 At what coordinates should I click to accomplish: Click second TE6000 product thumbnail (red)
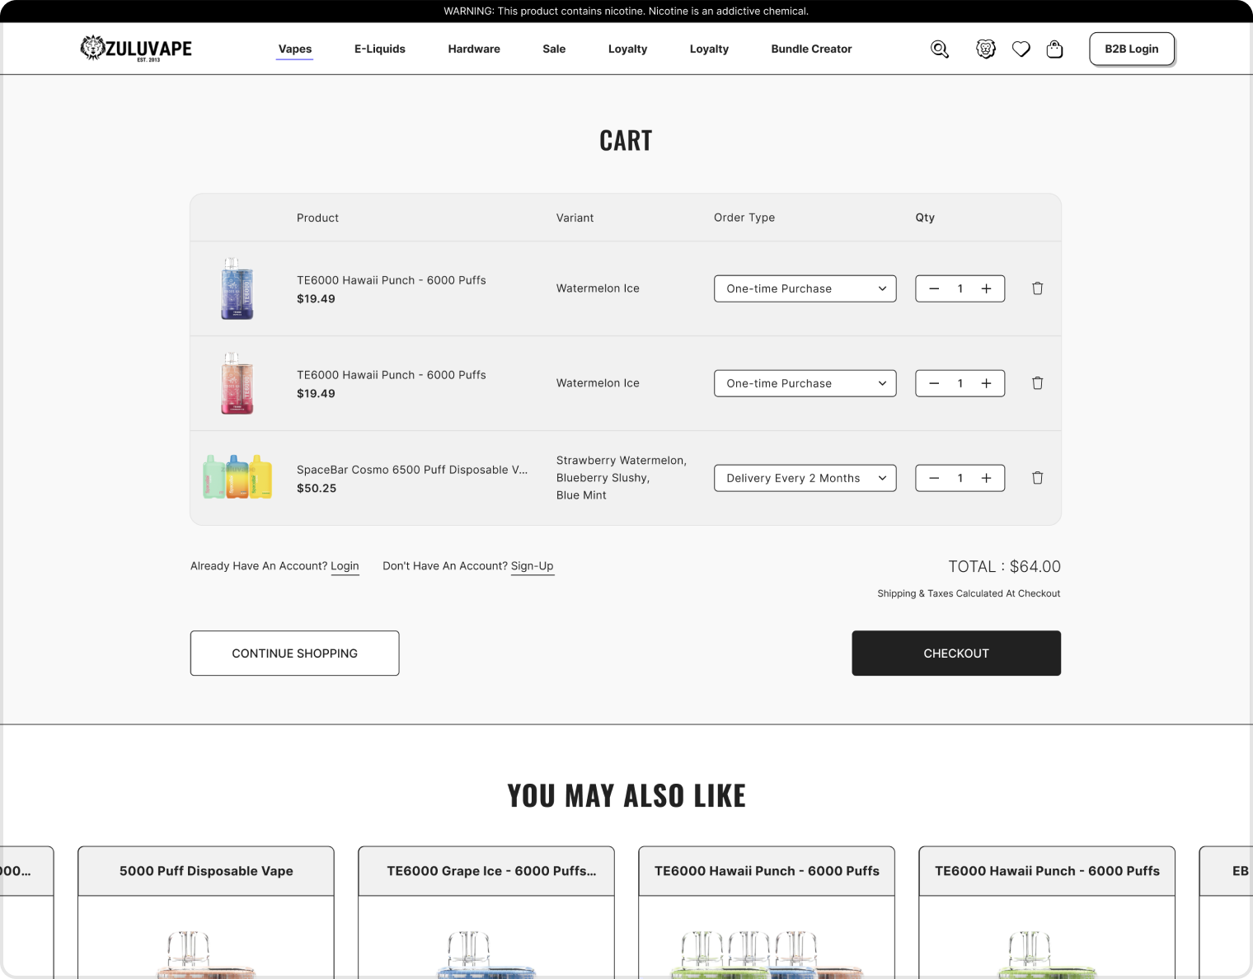(237, 383)
